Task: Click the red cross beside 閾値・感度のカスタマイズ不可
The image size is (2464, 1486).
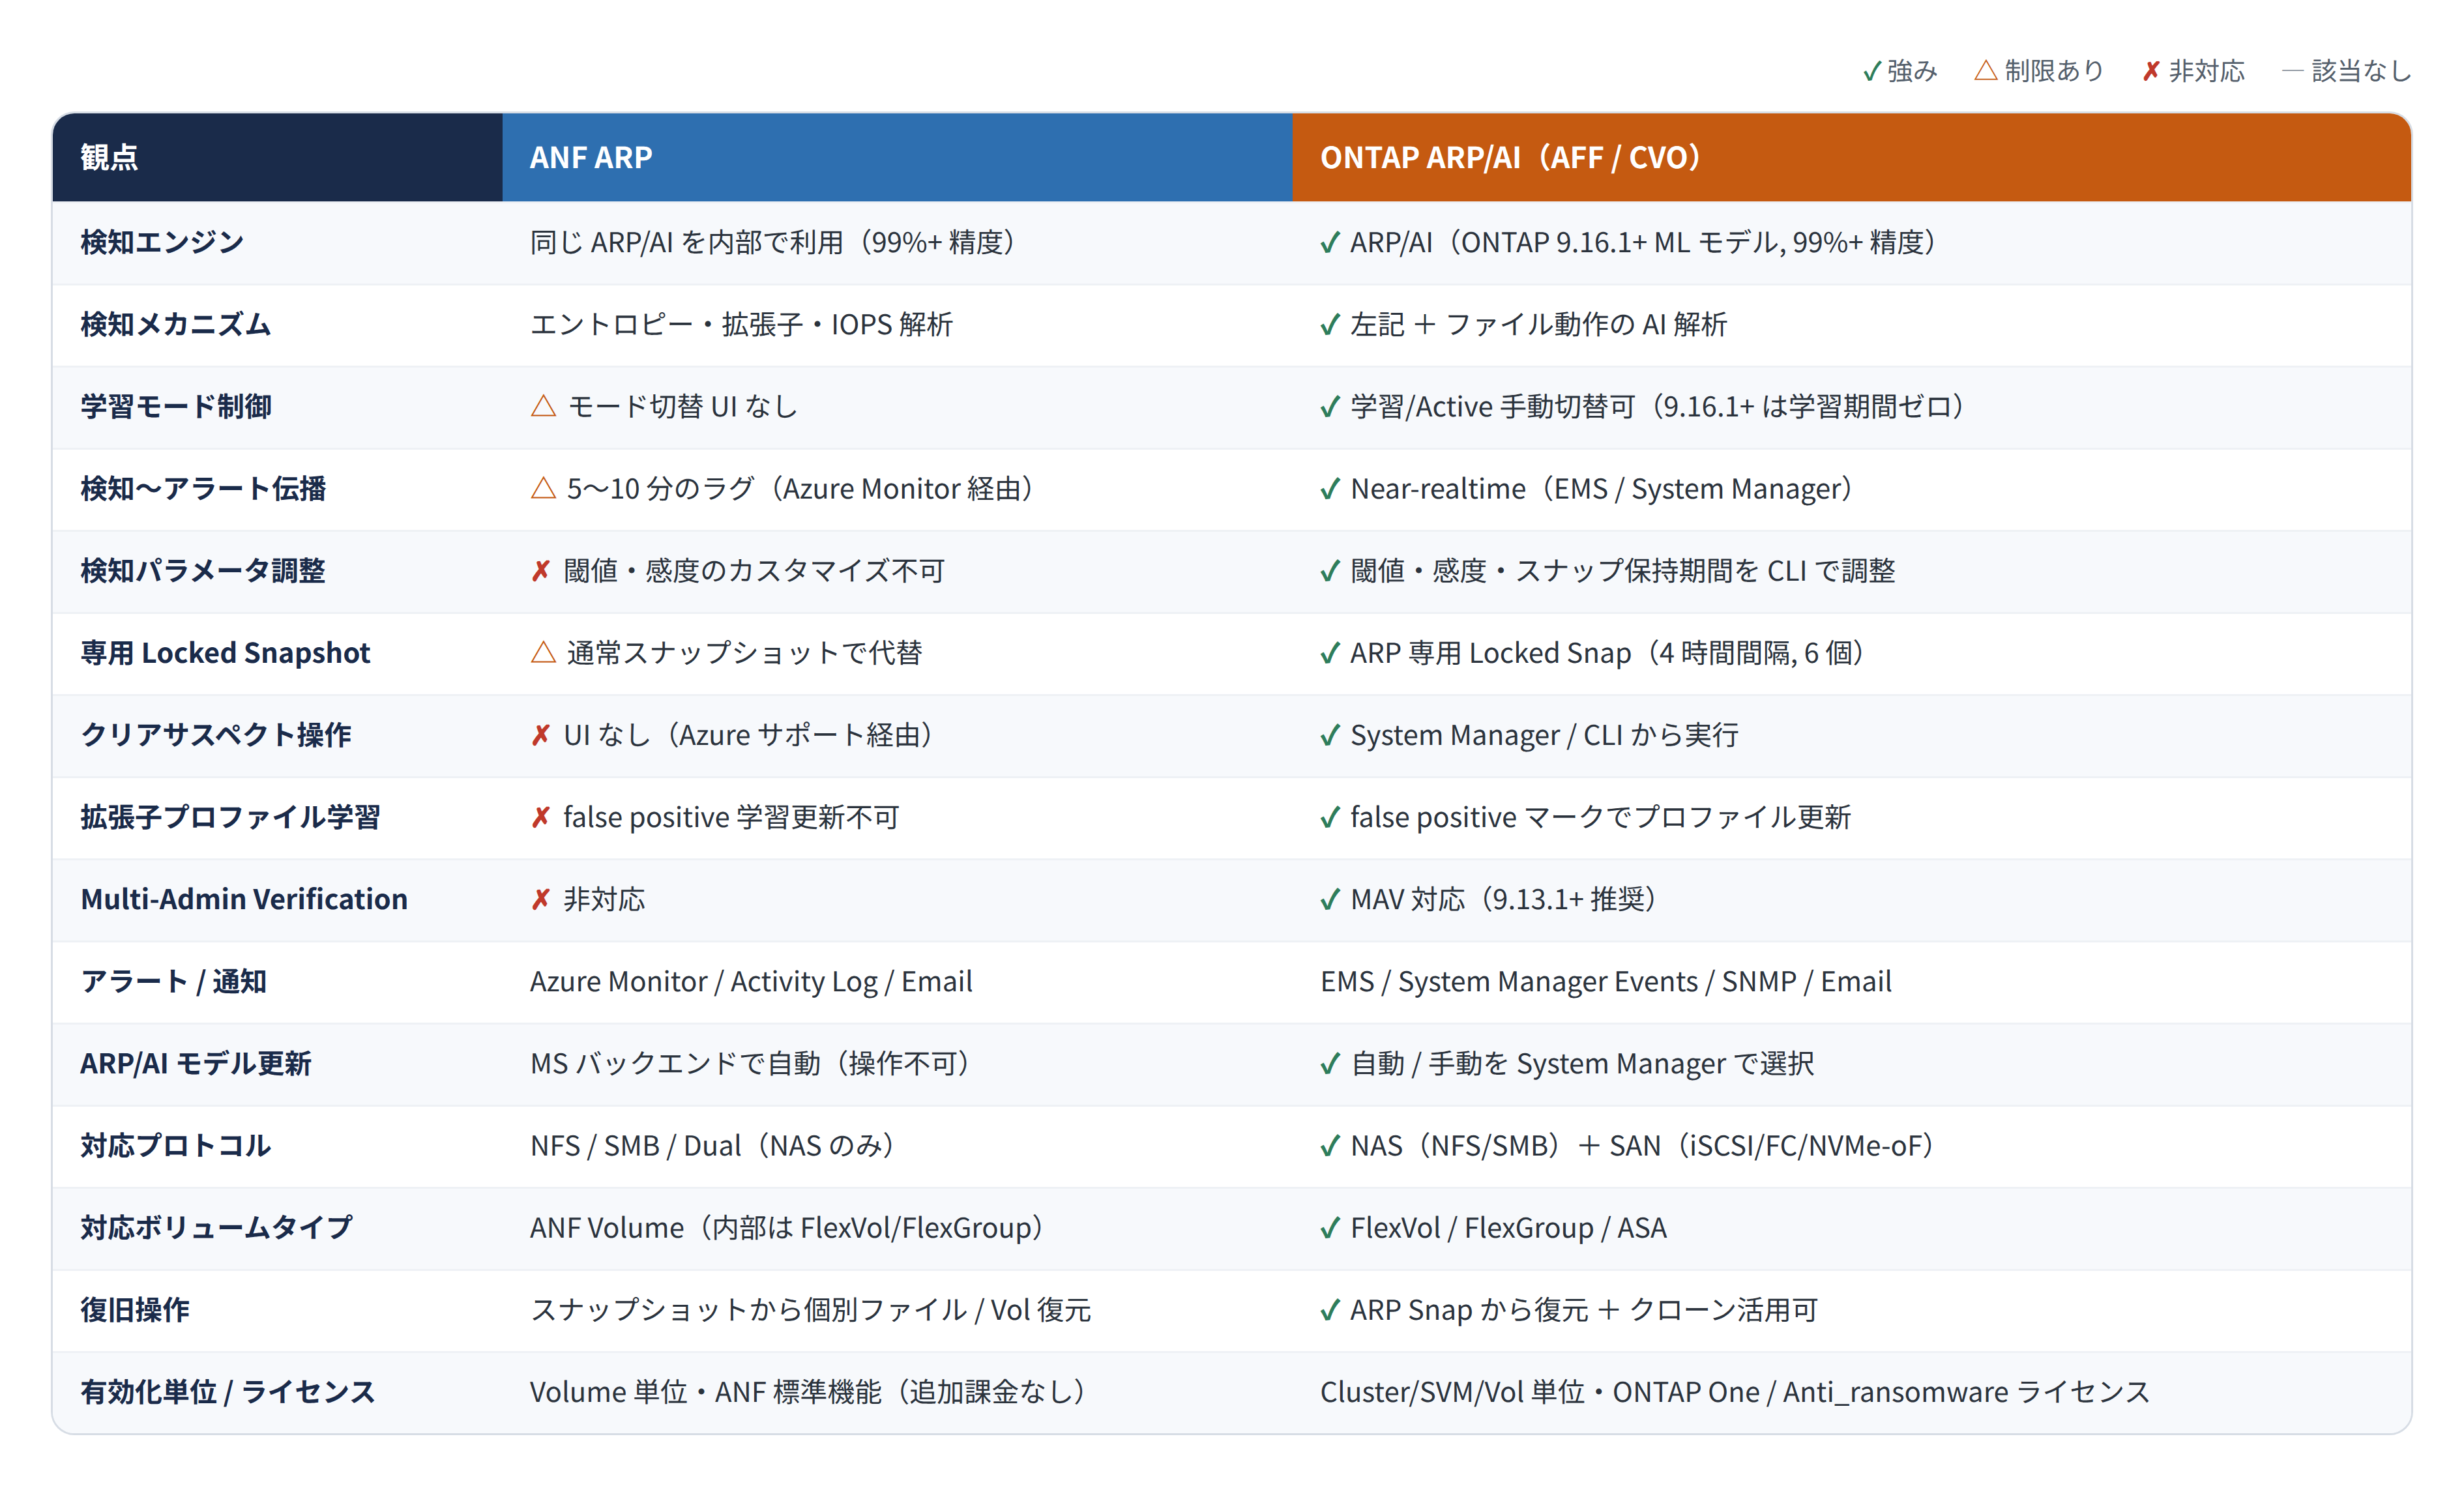Action: click(x=541, y=571)
